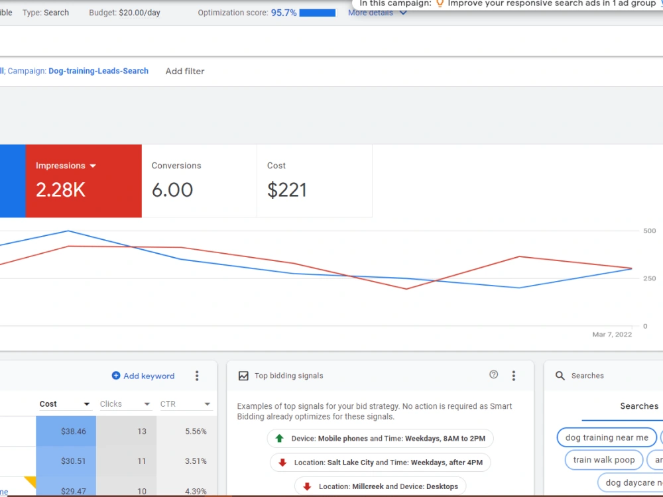Select 'dog training near me' search chip
Viewport: 663px width, 497px height.
click(x=607, y=437)
